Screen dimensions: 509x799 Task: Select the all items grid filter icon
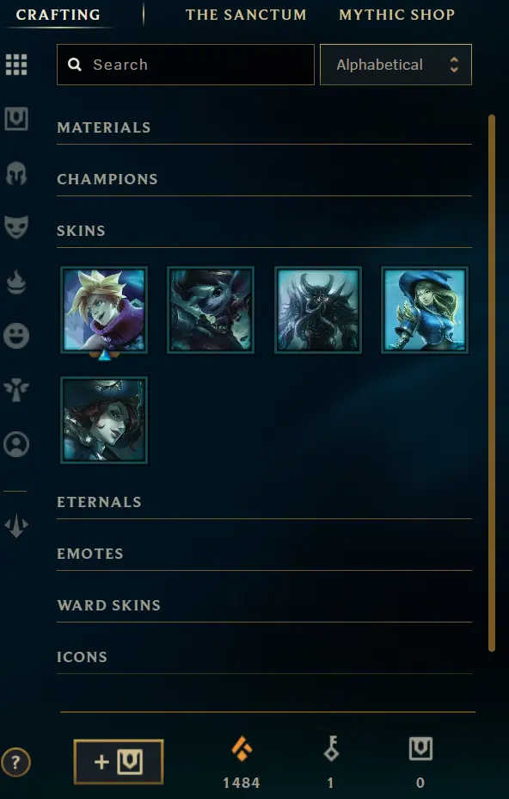(x=16, y=65)
